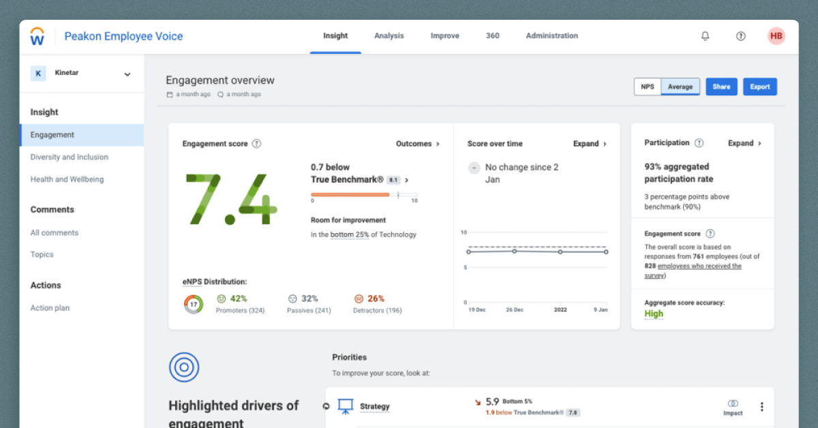Click help icon next to sidebar Engagement score
The width and height of the screenshot is (818, 428).
tap(710, 234)
